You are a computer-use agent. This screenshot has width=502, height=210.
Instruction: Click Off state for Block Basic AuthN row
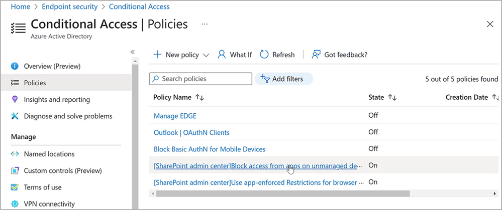click(x=373, y=148)
